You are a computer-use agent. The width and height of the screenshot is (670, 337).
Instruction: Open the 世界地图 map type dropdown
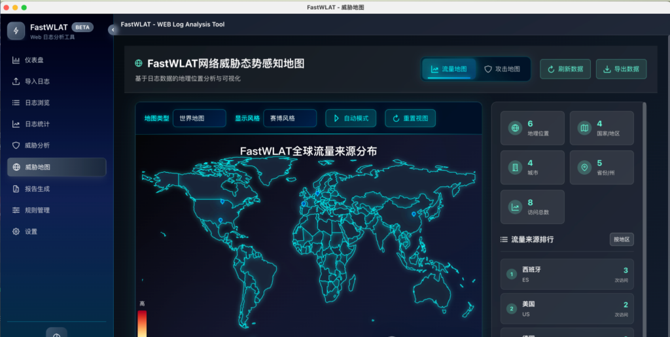(199, 118)
